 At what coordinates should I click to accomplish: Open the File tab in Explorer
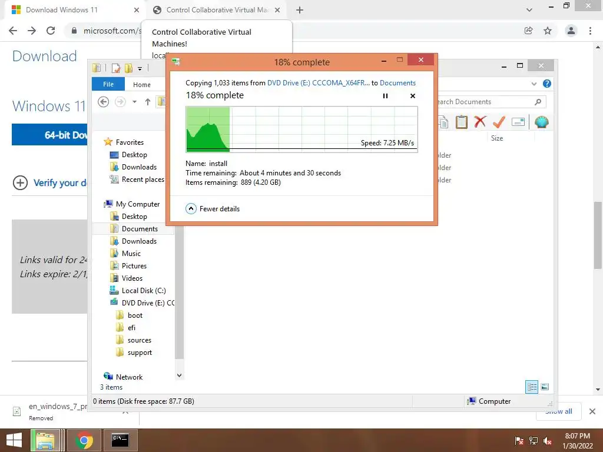pyautogui.click(x=108, y=84)
